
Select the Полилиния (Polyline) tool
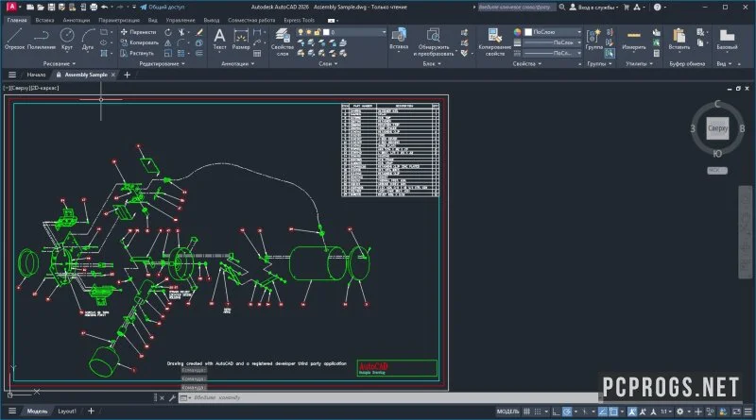tap(42, 39)
